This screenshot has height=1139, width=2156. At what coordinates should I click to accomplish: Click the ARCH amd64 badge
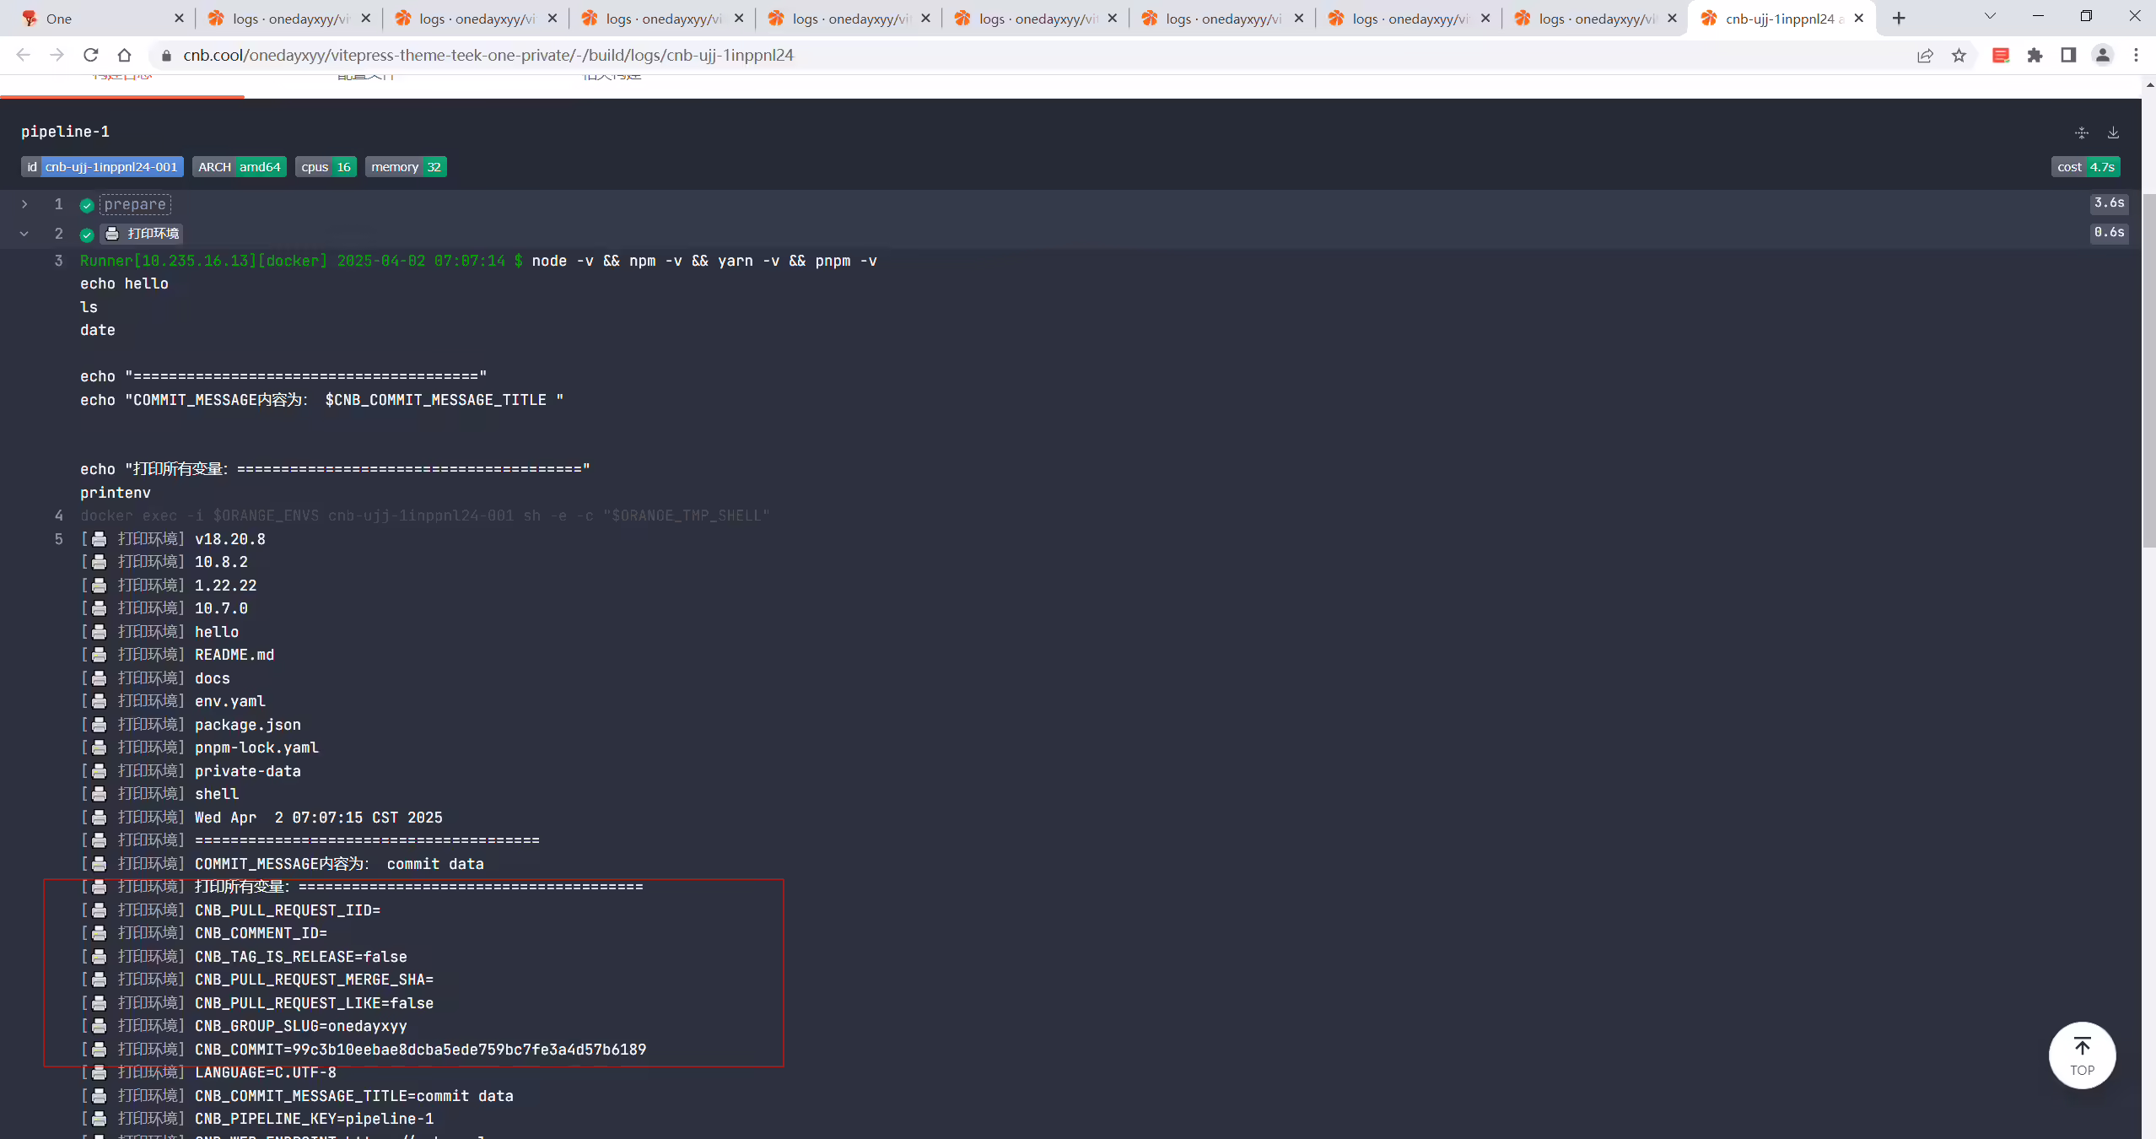tap(240, 167)
